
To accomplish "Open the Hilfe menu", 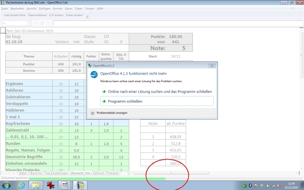I will tap(100, 9).
